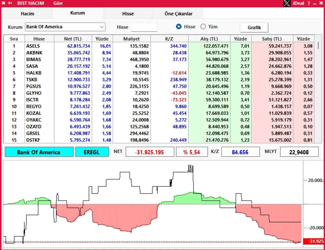The image size is (325, 250).
Task: Select the DSTKF row
Action: pyautogui.click(x=159, y=140)
